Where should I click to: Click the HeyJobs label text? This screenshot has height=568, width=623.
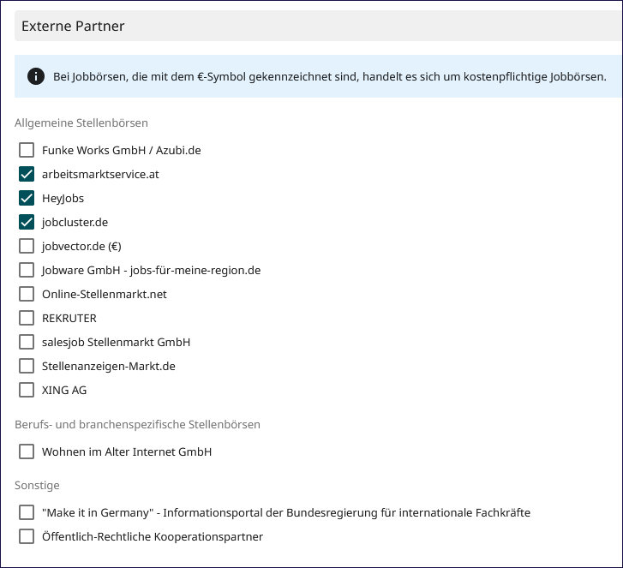tap(63, 198)
